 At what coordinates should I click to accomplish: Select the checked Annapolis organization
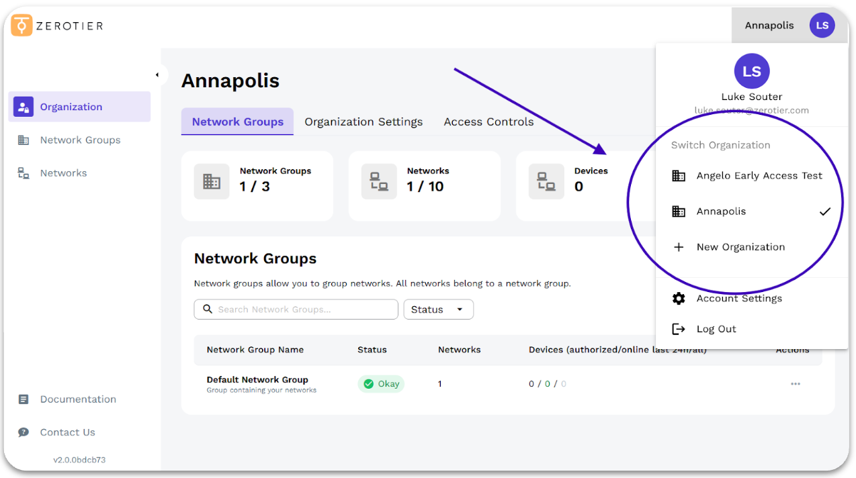pos(721,211)
